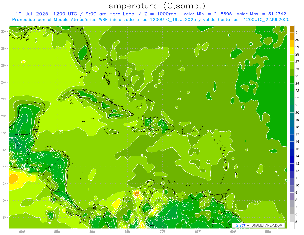This screenshot has width=304, height=235.
Task: Click the '14N' latitude axis label
Action: tap(4, 167)
